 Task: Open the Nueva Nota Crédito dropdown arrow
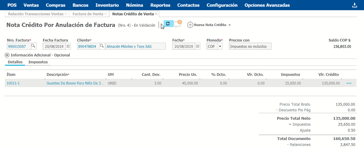(x=229, y=25)
